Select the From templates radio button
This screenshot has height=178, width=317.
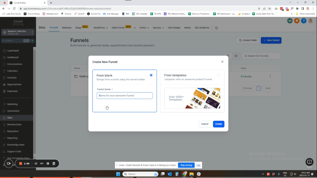[219, 75]
